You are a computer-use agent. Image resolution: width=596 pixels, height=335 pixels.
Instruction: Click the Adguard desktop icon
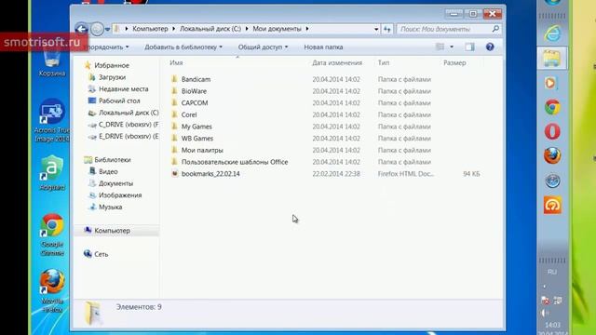pyautogui.click(x=52, y=173)
